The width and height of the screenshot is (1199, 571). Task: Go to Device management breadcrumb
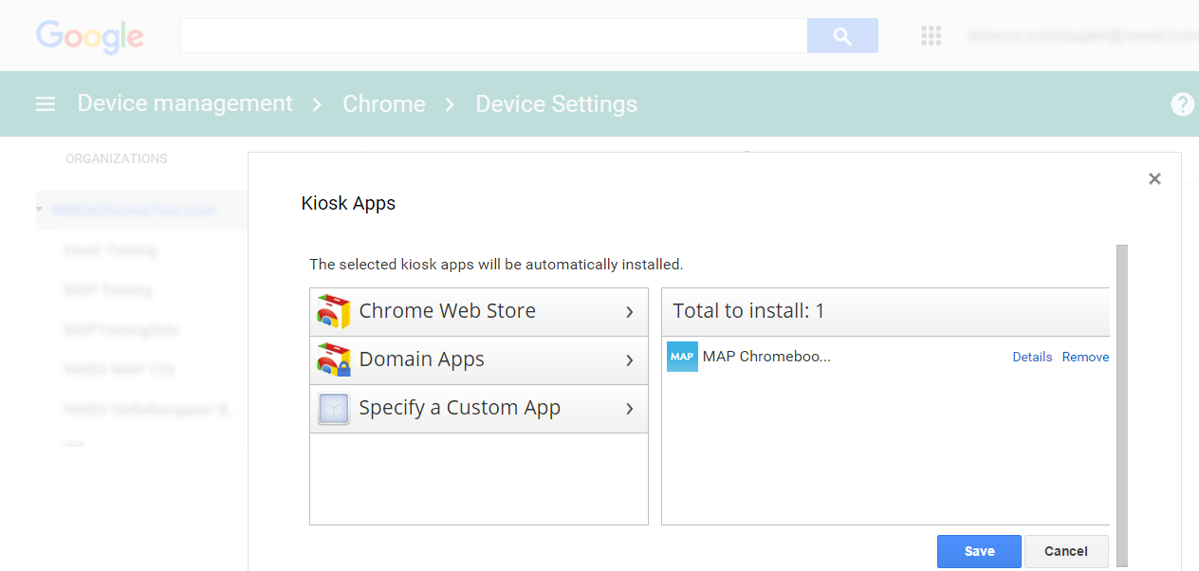(185, 103)
